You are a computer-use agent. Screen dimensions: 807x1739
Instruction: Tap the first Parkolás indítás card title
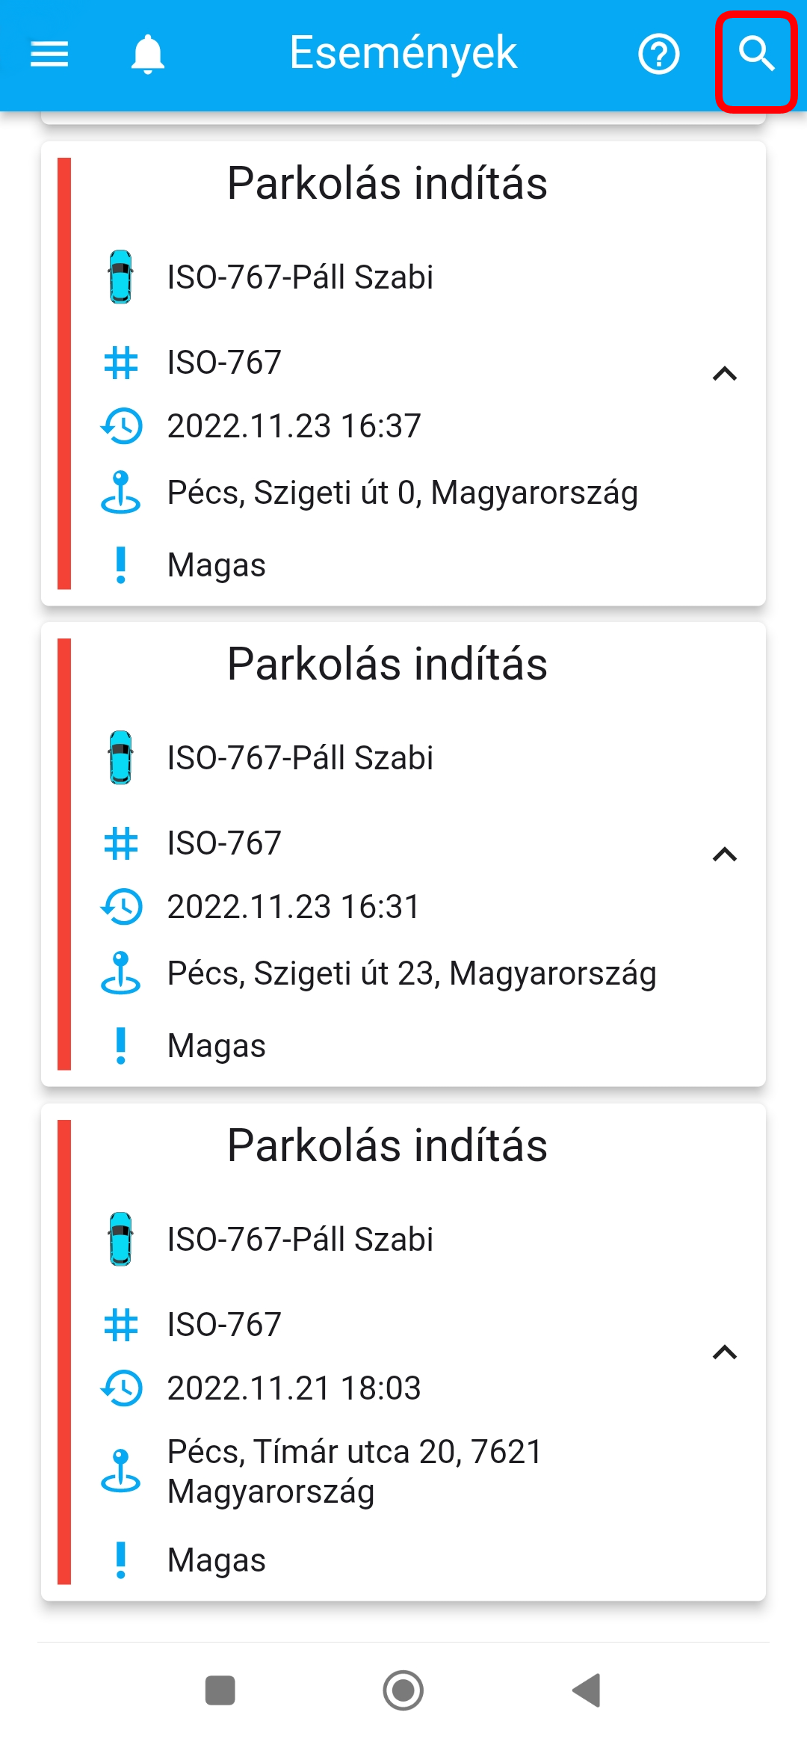387,184
